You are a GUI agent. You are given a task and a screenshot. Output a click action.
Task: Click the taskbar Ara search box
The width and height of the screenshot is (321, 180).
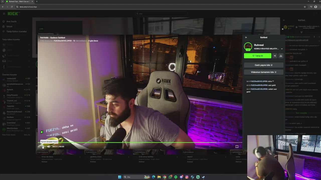pyautogui.click(x=137, y=177)
